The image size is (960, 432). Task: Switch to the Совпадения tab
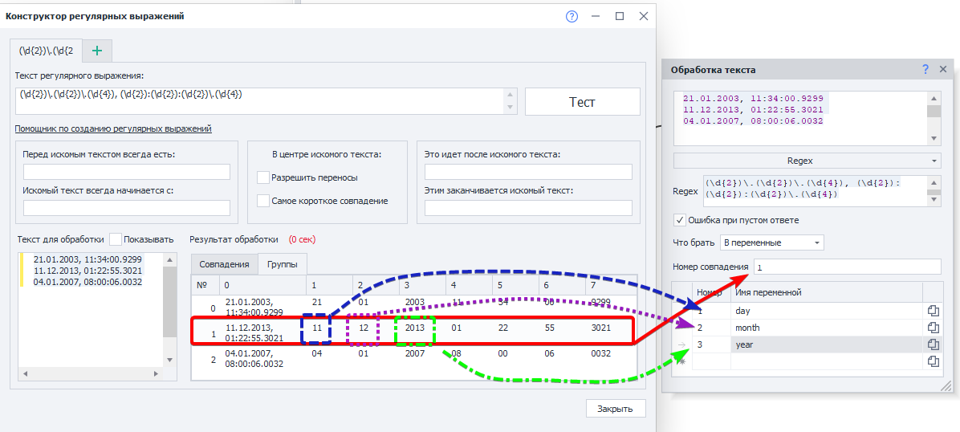tap(224, 264)
